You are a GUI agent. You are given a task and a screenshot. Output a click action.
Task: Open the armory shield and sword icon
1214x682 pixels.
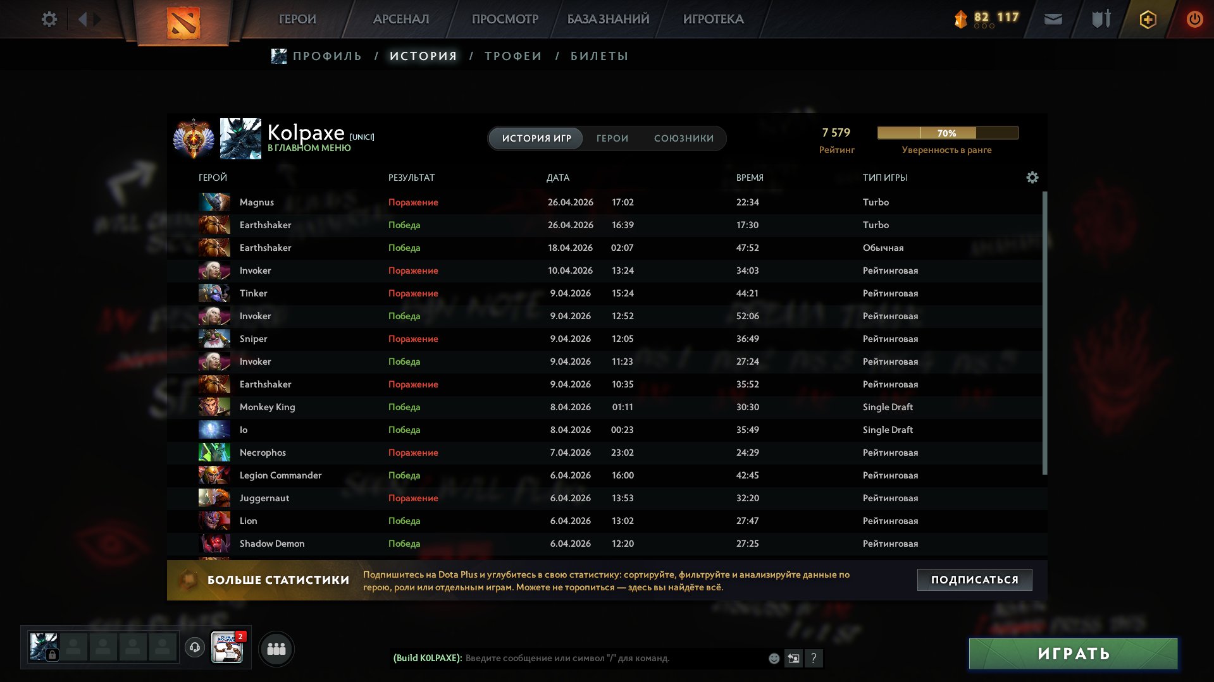pyautogui.click(x=1101, y=19)
